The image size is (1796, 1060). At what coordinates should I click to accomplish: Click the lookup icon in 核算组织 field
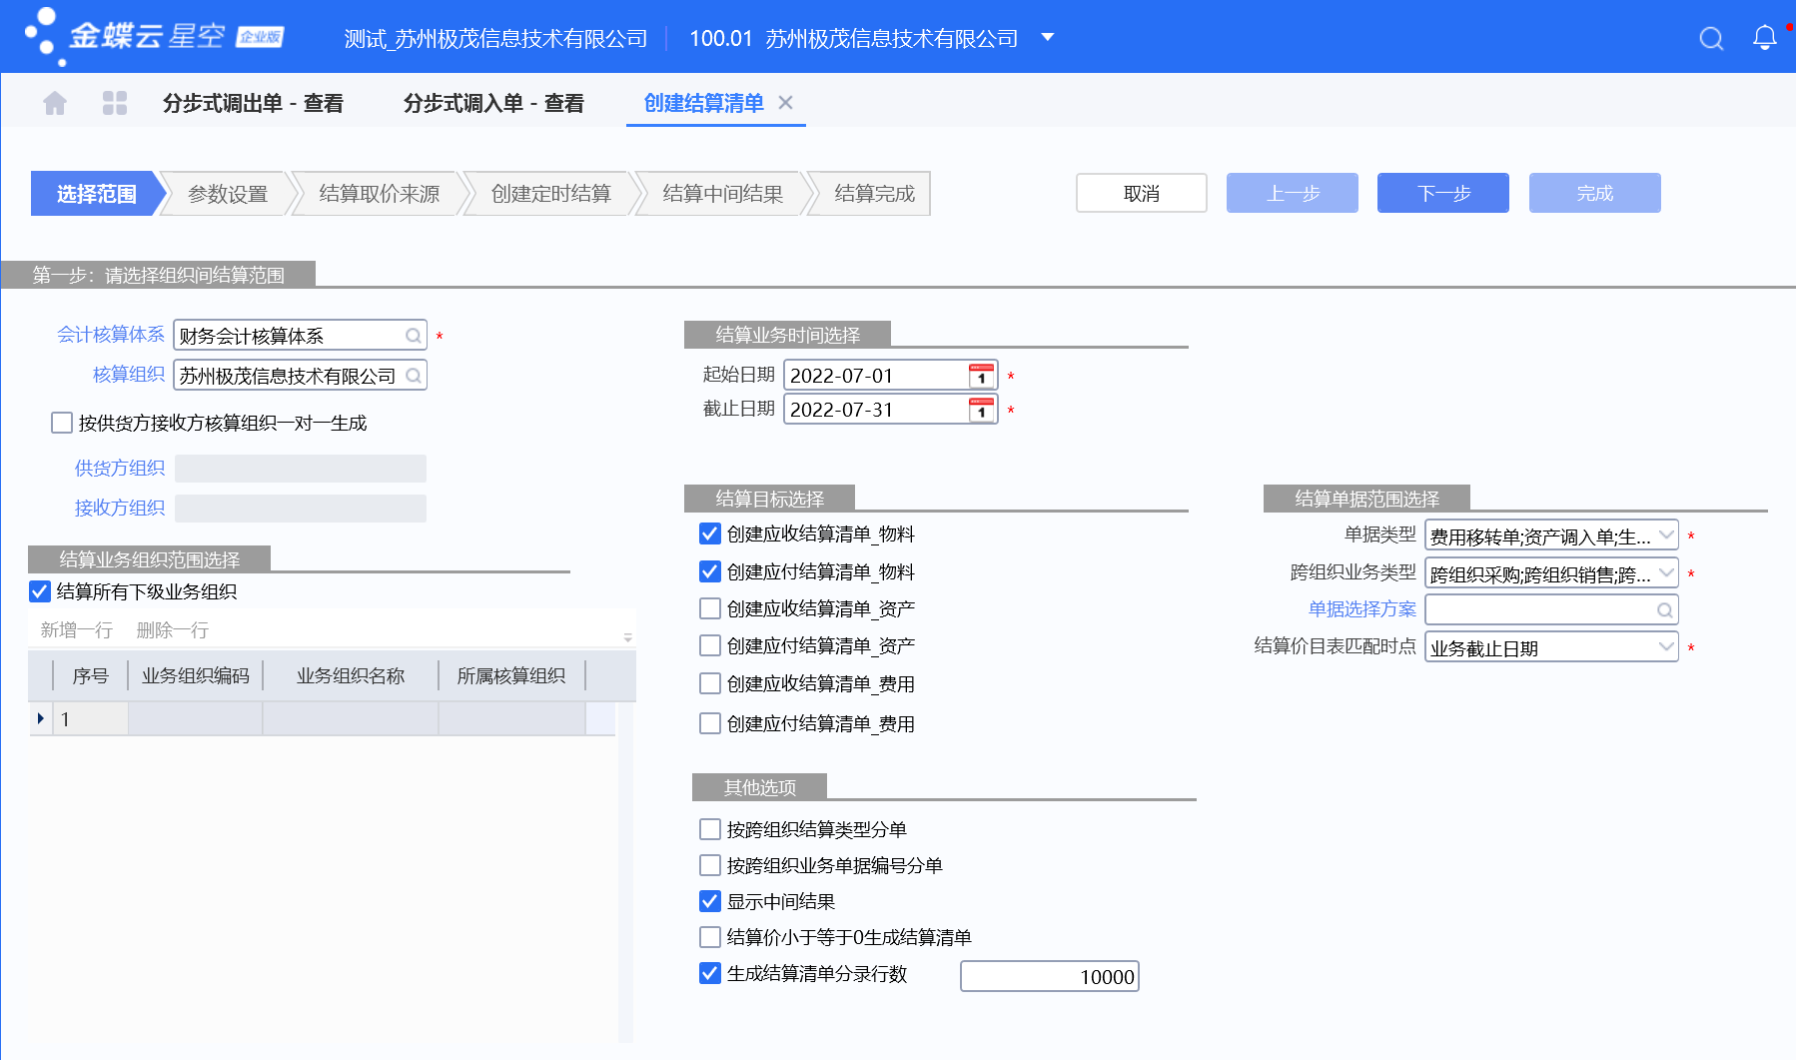[x=414, y=376]
